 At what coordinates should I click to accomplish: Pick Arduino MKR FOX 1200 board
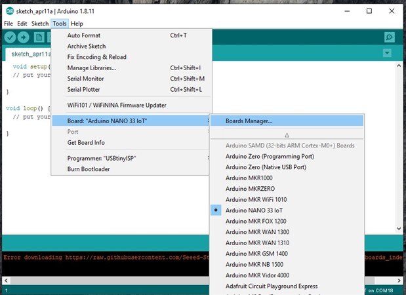pos(287,222)
